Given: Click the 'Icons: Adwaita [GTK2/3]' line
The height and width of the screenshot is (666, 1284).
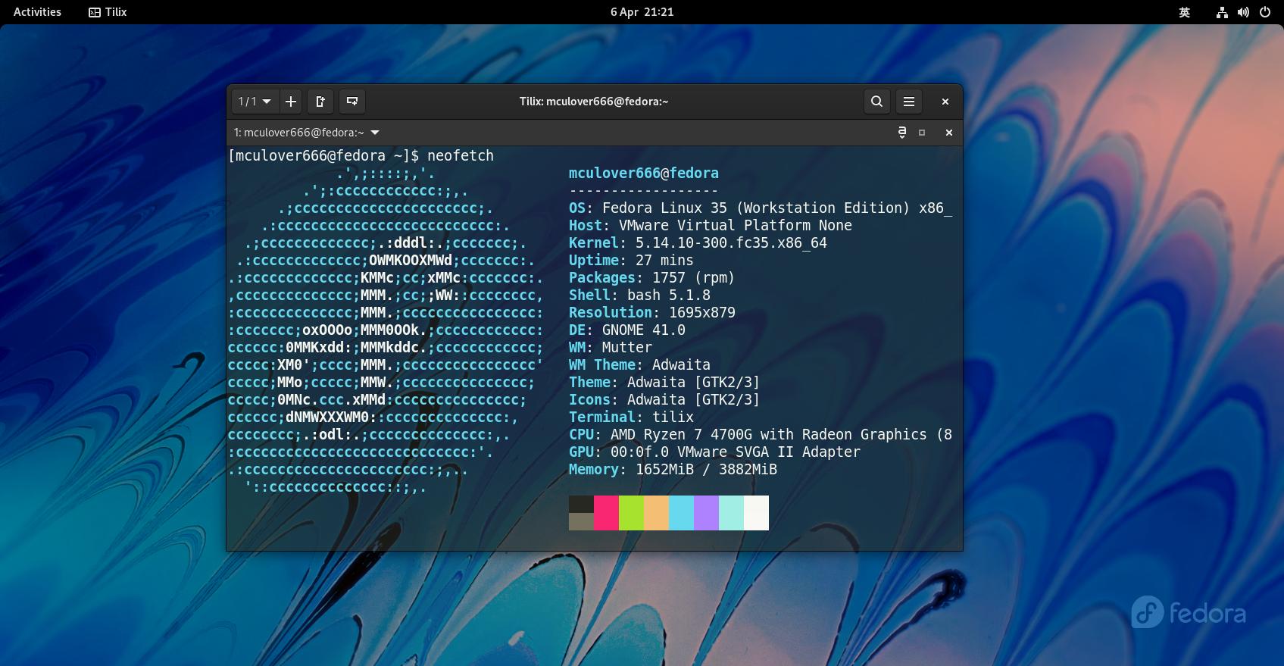Looking at the screenshot, I should (664, 400).
